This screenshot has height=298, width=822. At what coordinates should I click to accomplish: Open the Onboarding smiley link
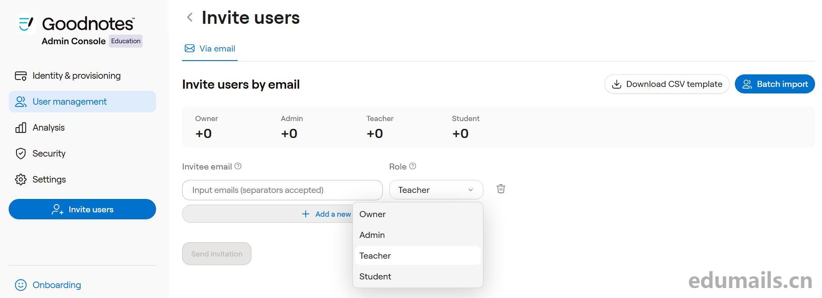(x=56, y=285)
